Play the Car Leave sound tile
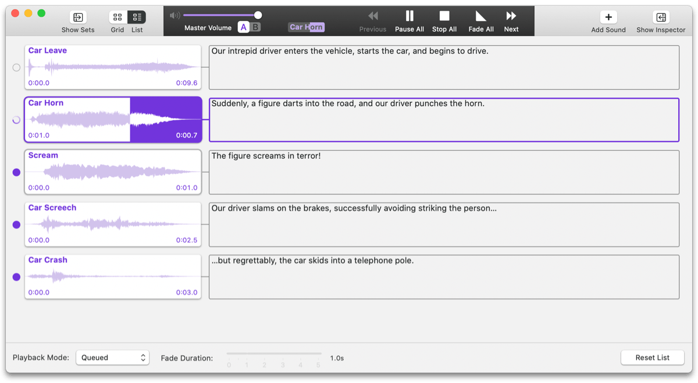 (x=113, y=67)
